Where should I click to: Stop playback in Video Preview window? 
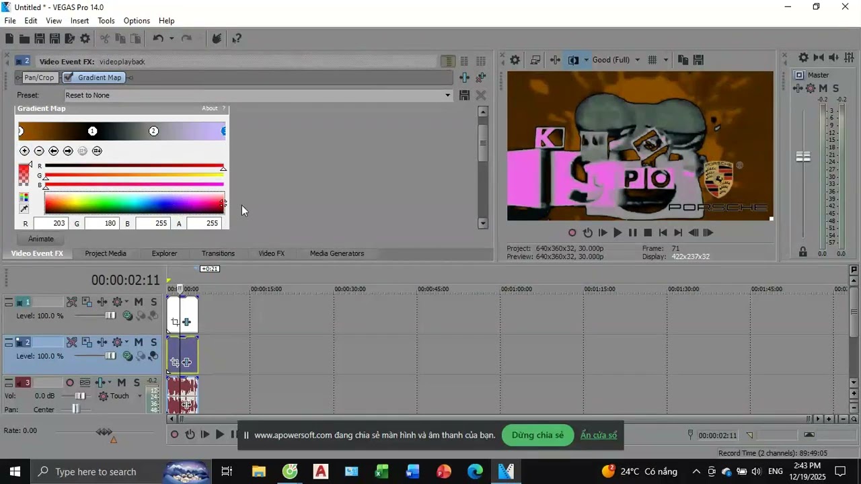click(648, 233)
